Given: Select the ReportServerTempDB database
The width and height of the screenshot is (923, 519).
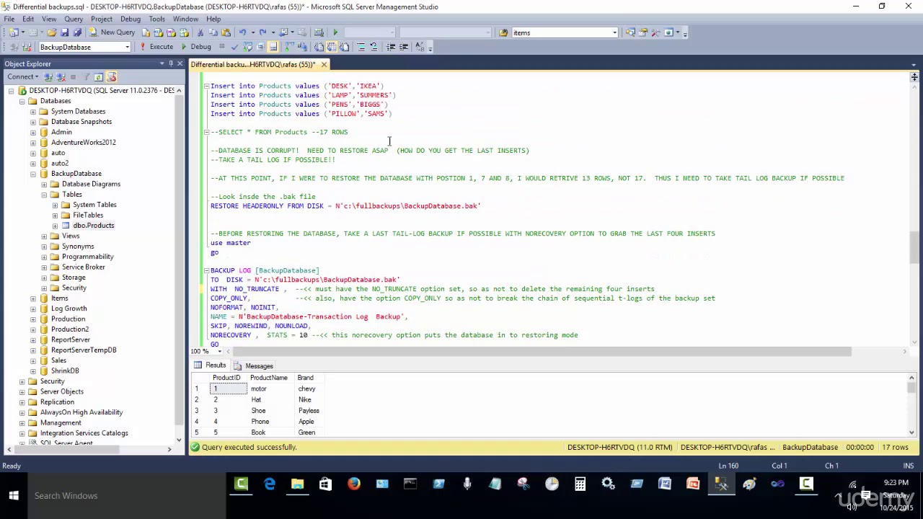Looking at the screenshot, I should [x=83, y=350].
